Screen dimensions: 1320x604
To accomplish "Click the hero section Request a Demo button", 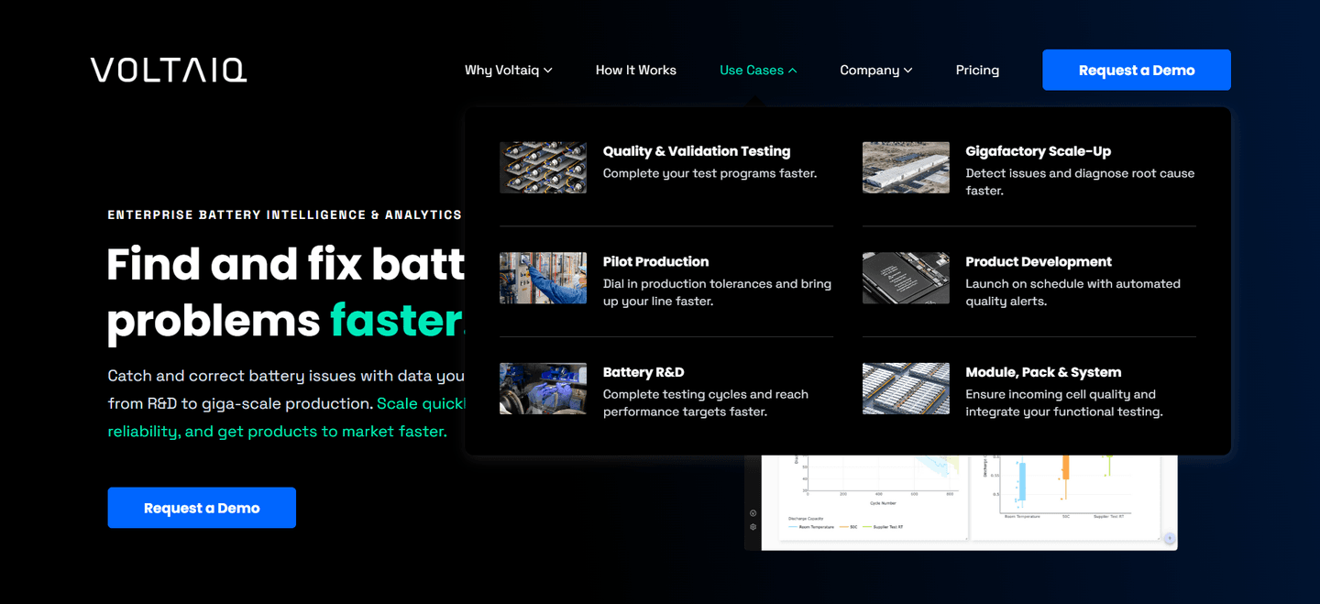I will [x=202, y=508].
